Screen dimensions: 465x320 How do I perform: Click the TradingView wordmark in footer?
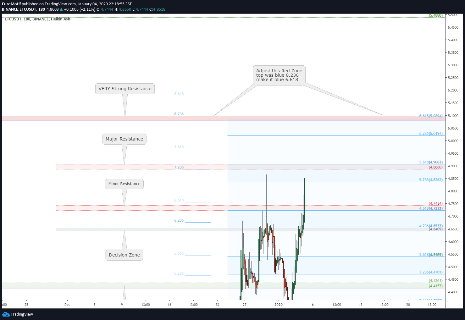coord(22,314)
